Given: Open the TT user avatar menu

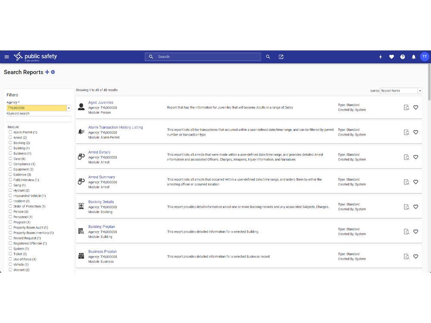Looking at the screenshot, I should (425, 56).
